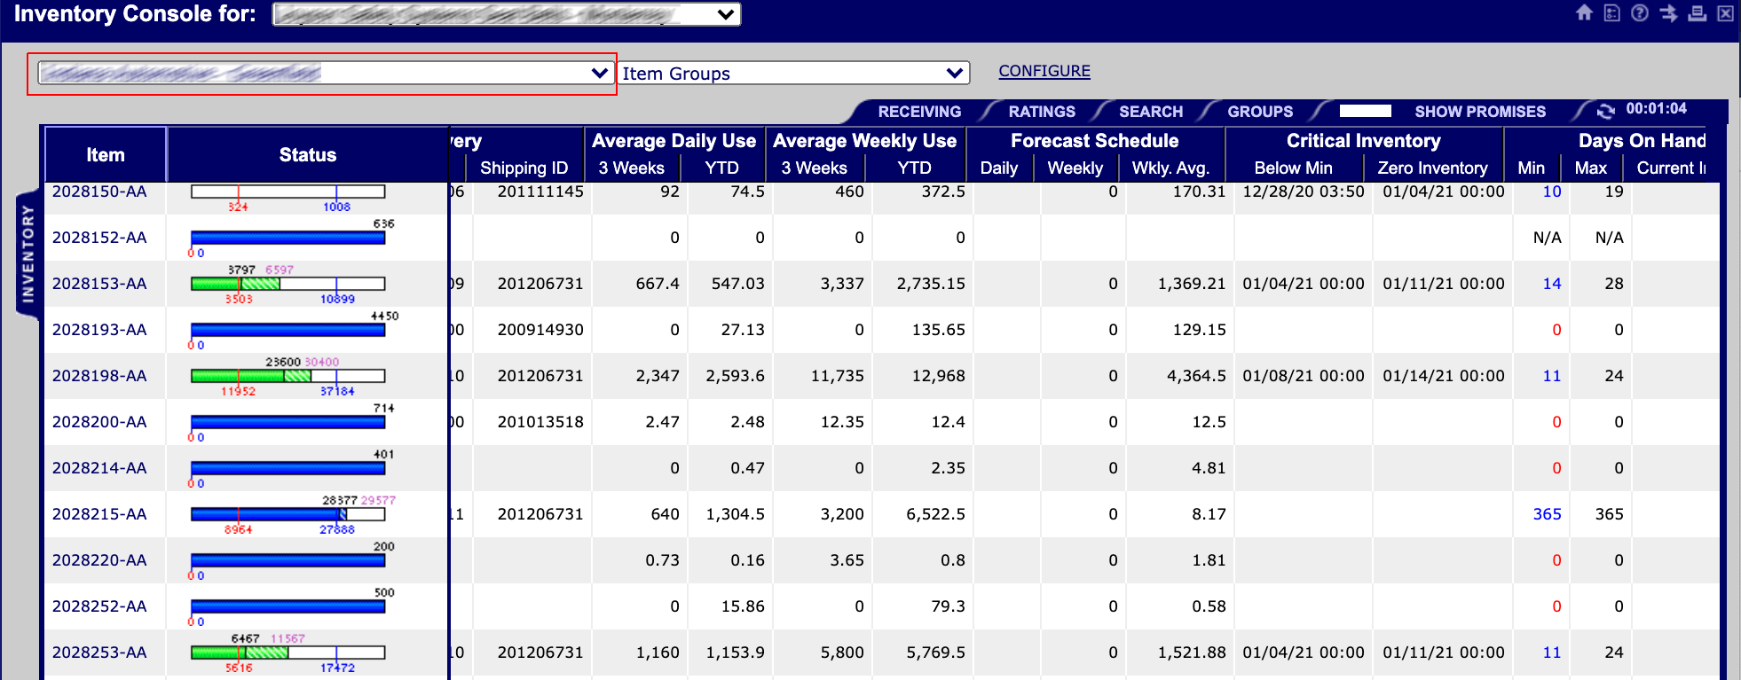This screenshot has height=680, width=1741.
Task: Open the options document icon
Action: (1612, 13)
